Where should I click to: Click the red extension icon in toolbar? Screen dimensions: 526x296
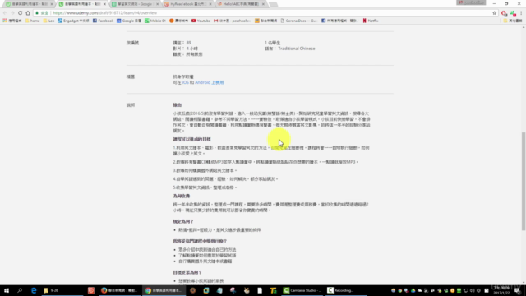tap(504, 13)
